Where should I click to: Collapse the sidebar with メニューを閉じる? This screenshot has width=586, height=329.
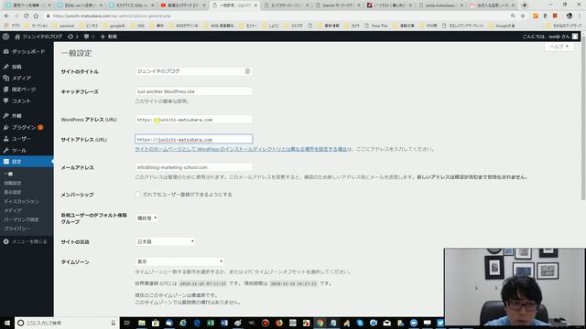tap(26, 241)
